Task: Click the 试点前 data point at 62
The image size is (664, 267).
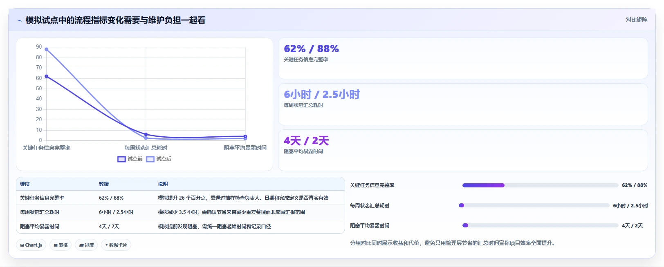Action: 47,76
